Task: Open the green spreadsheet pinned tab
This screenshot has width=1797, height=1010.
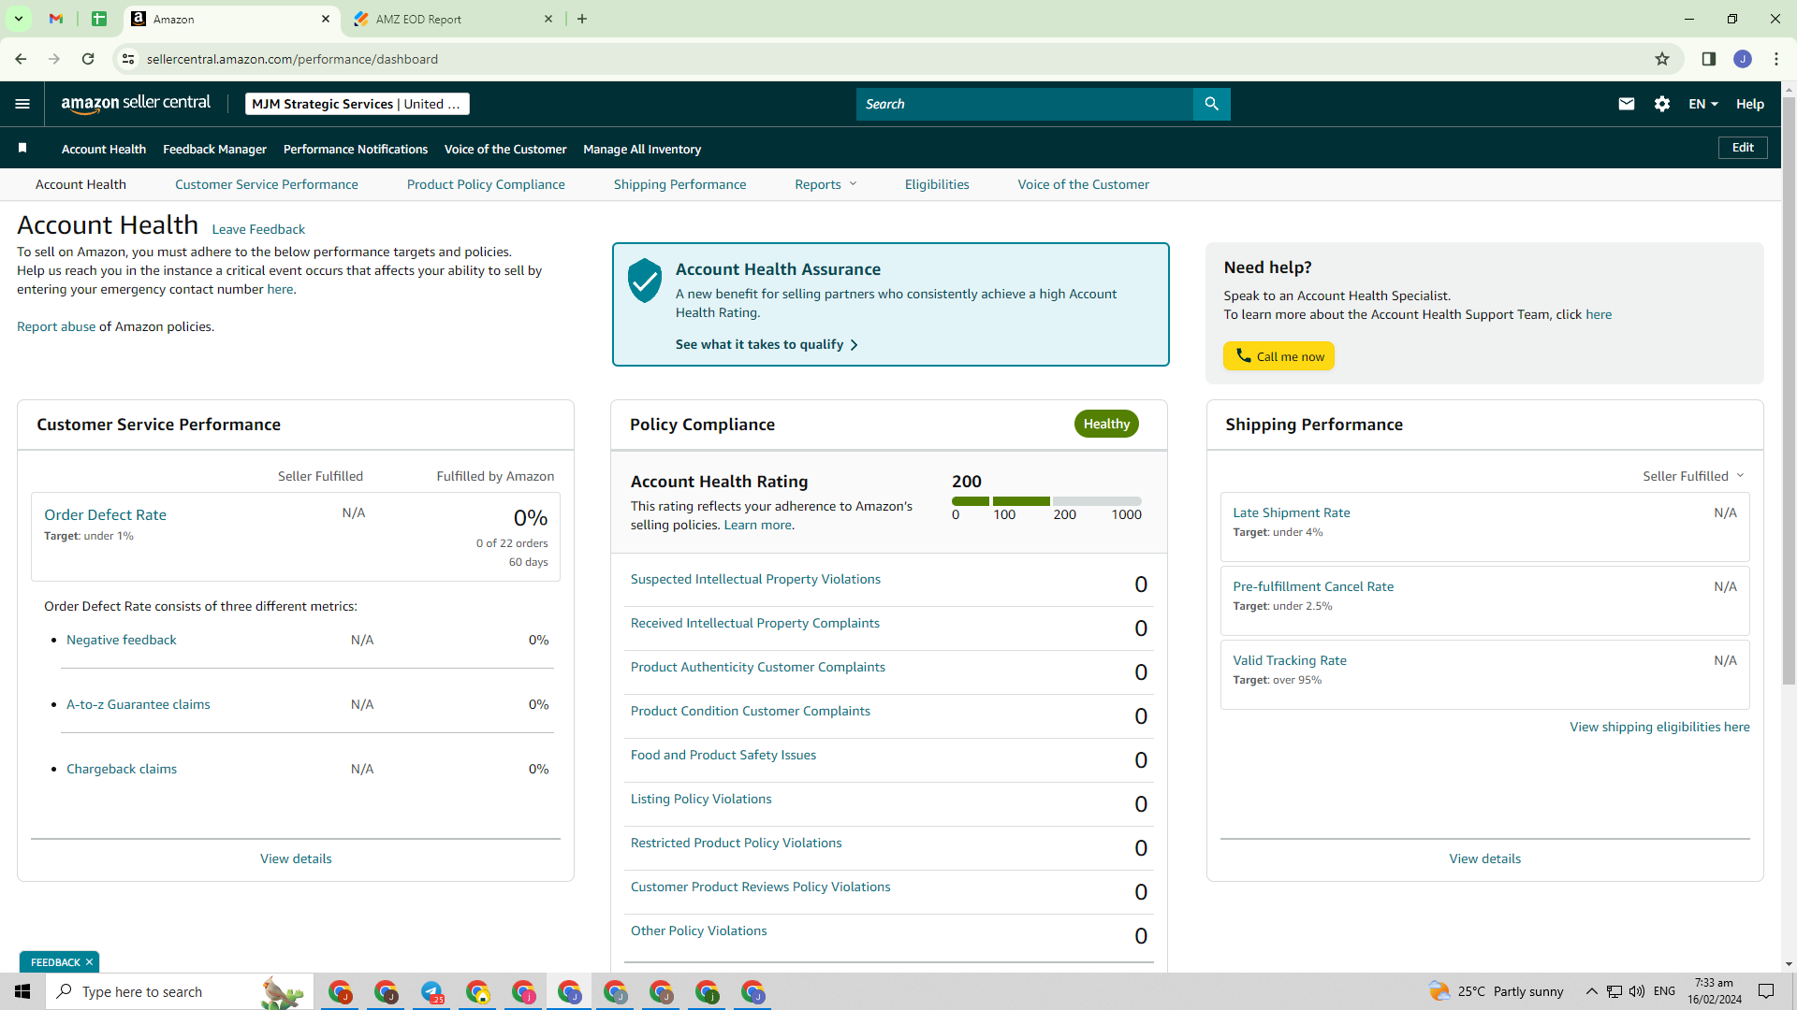Action: (99, 19)
